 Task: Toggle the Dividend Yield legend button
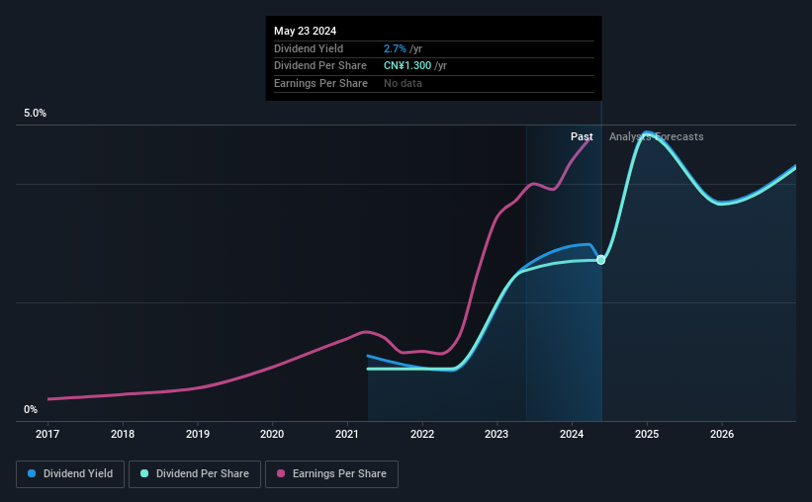point(70,474)
